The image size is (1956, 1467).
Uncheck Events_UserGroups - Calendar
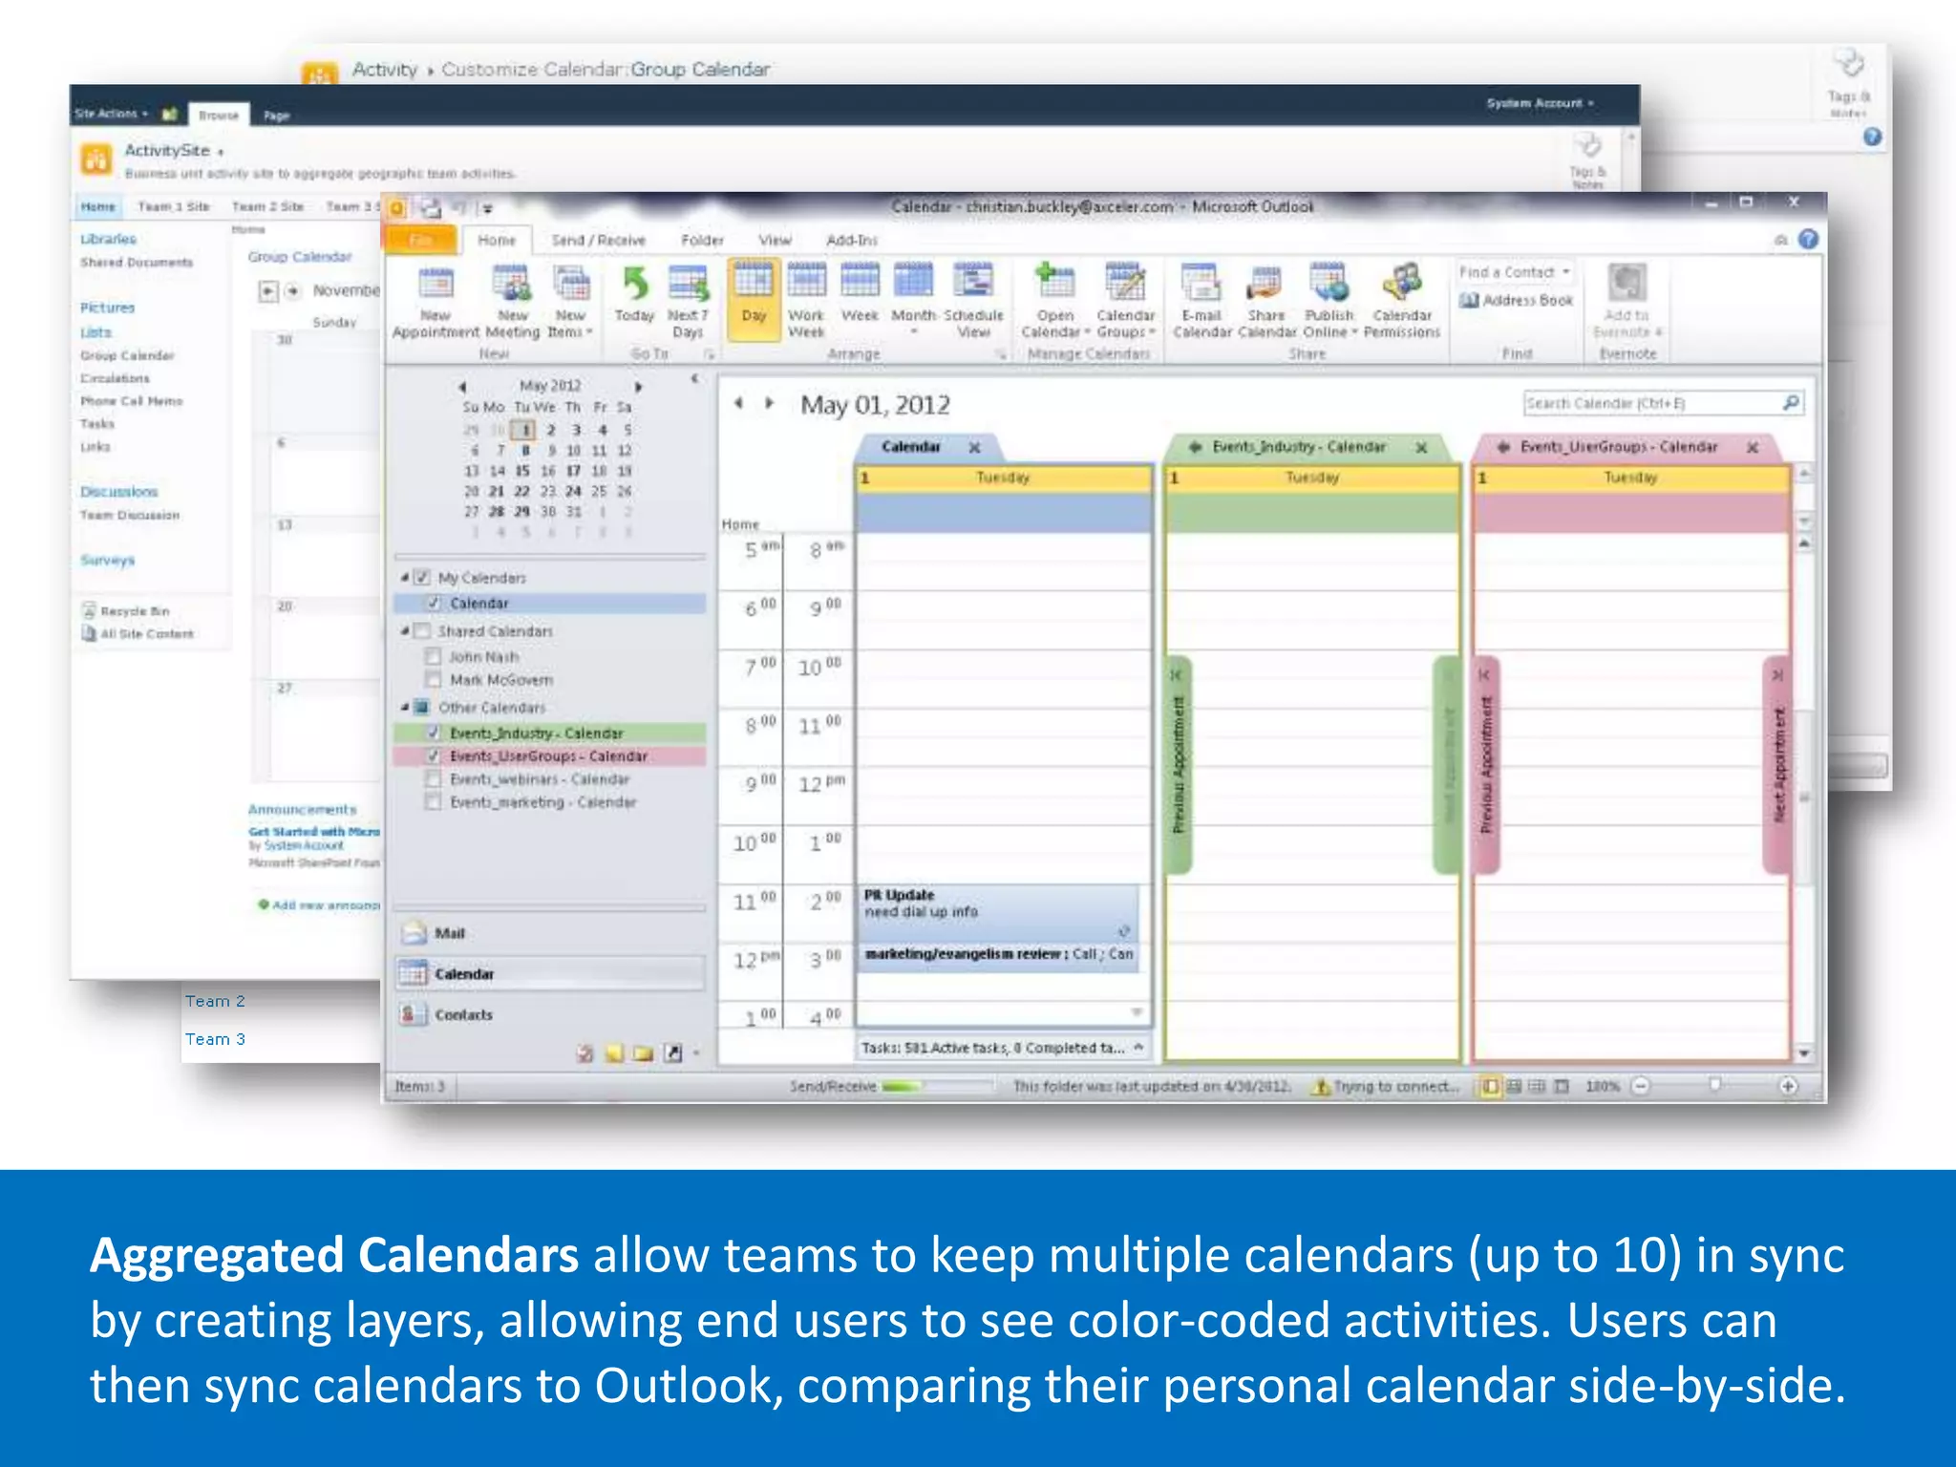coord(434,756)
